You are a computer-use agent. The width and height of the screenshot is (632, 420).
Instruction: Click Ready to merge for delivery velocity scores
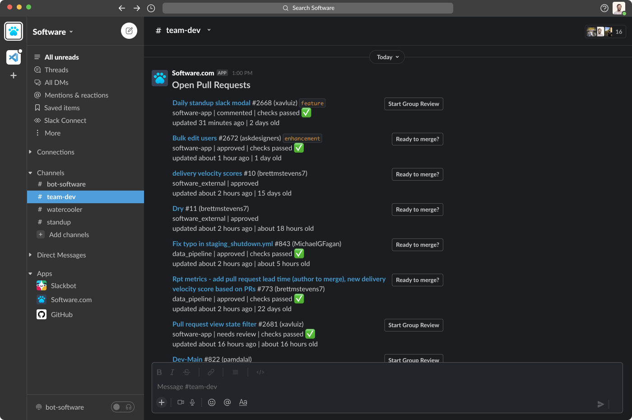pos(418,174)
